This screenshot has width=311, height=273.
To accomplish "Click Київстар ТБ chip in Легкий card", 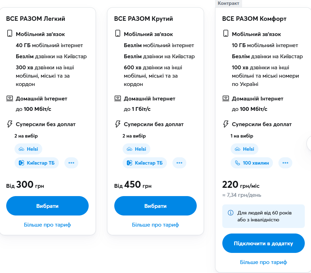I will tap(37, 163).
